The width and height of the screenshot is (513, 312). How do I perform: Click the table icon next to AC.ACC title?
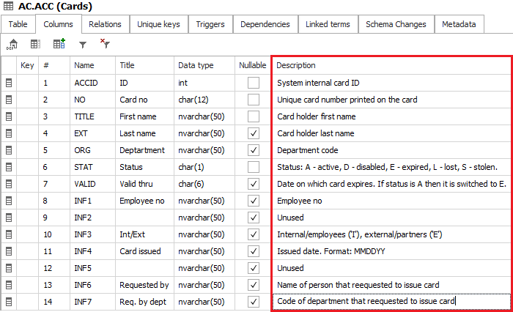pos(8,7)
